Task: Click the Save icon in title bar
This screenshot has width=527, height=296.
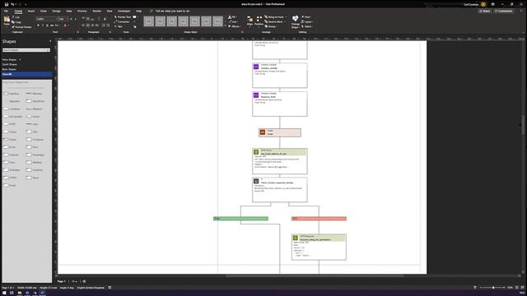Action: (7, 4)
